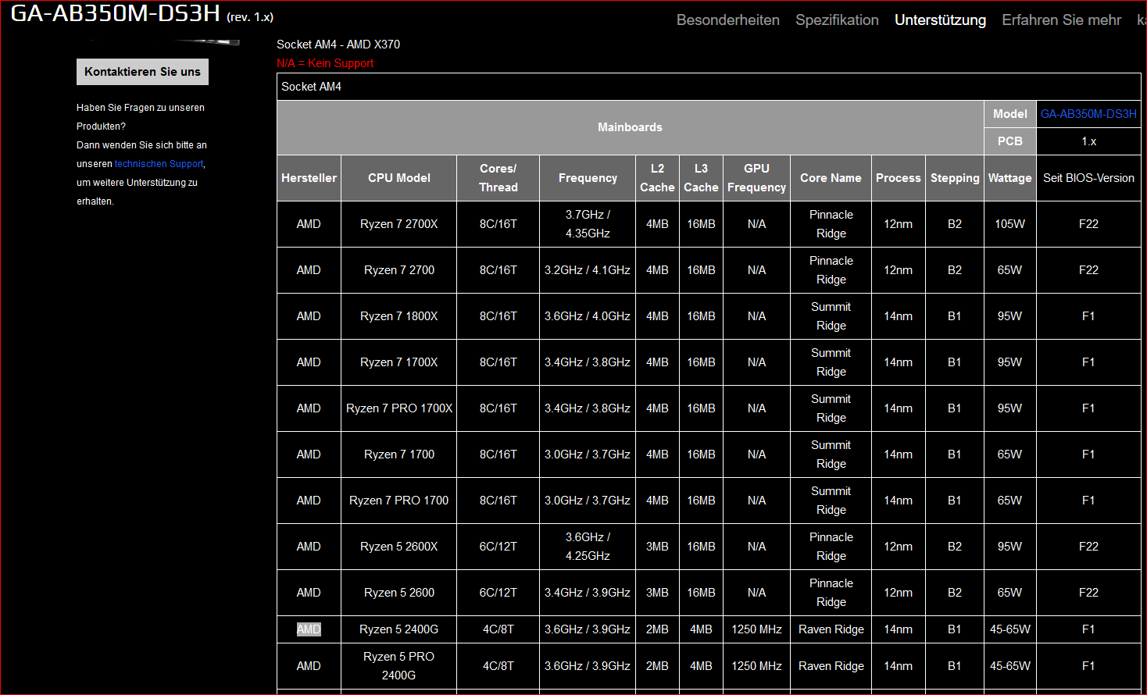Screen dimensions: 1147x695
Task: Click the PCB label cell
Action: point(1009,141)
